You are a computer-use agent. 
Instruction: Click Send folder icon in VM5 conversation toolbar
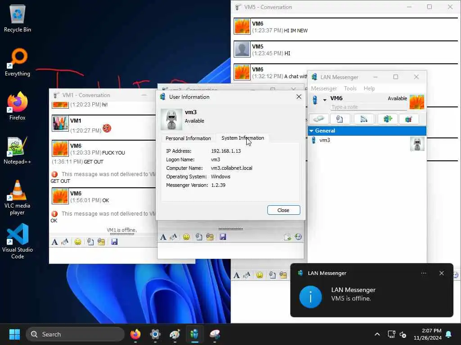(x=283, y=275)
